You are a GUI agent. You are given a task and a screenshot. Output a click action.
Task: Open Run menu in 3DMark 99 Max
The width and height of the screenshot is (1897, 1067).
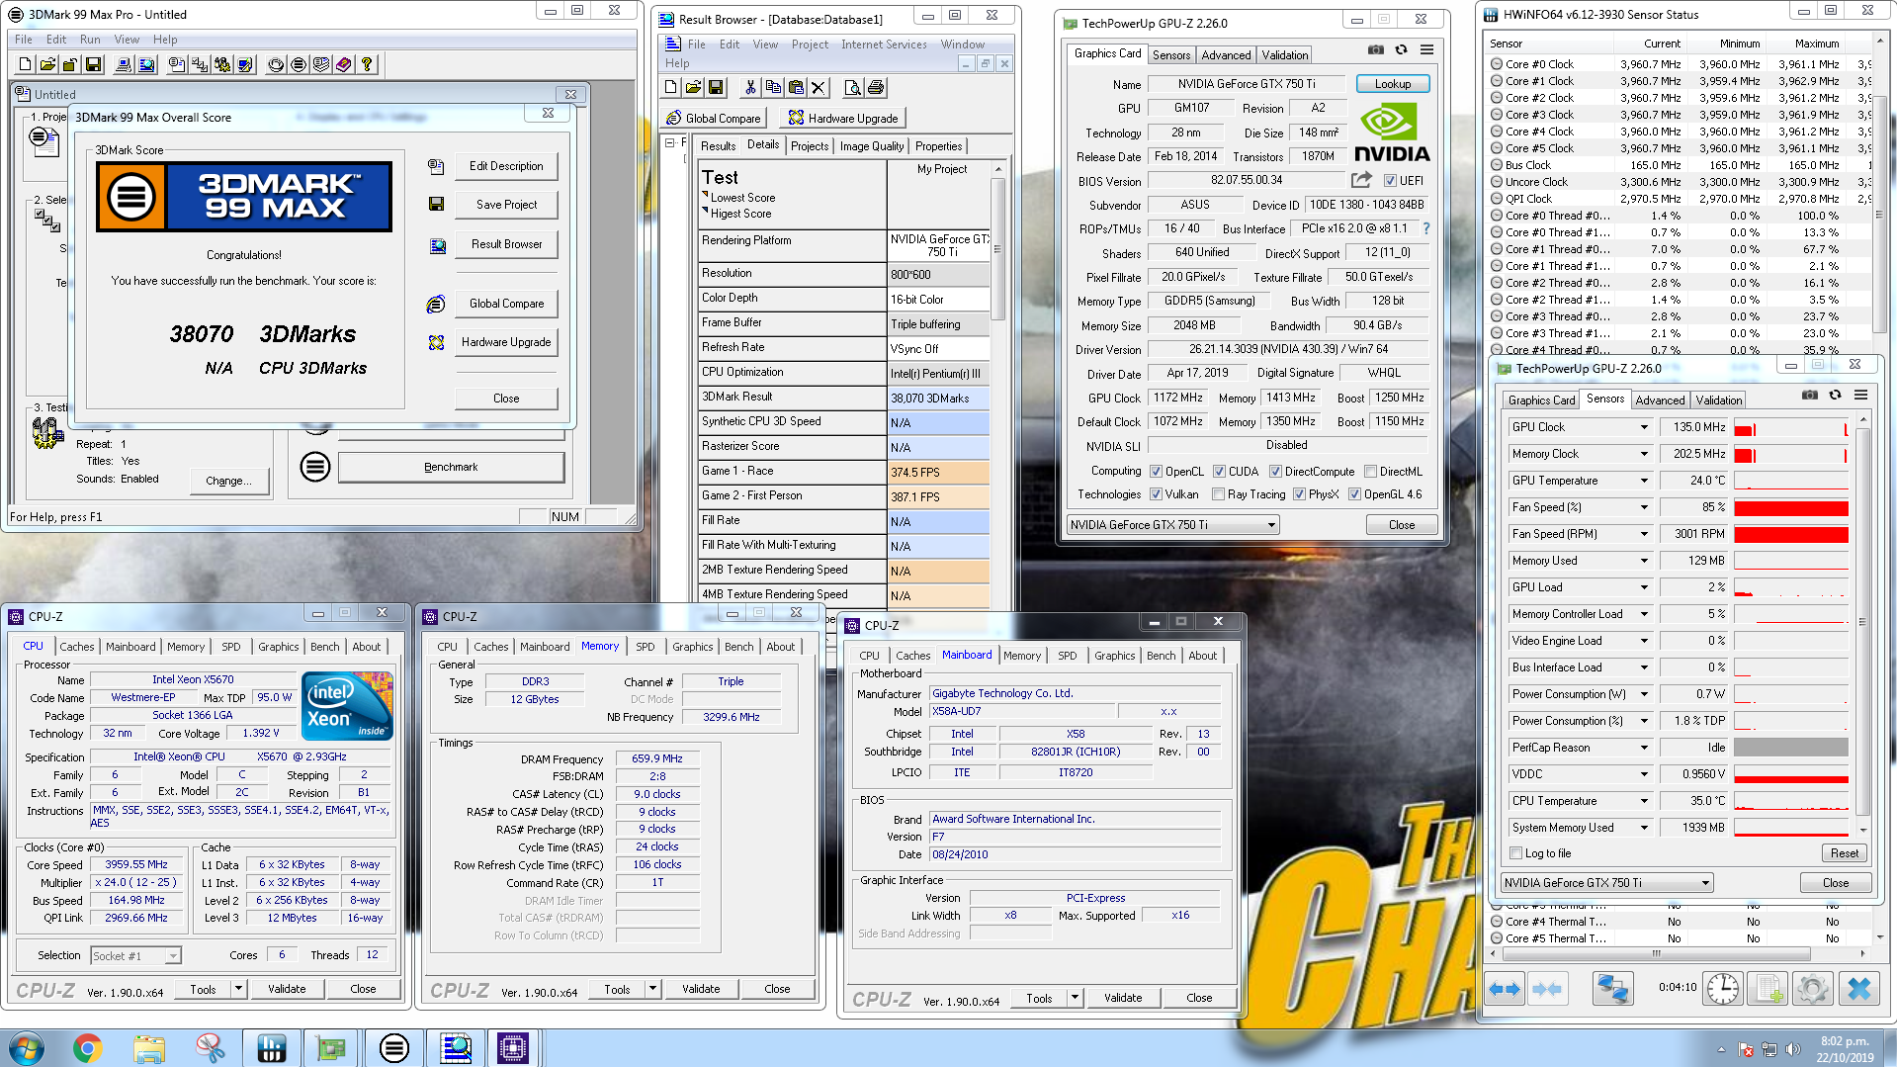coord(90,40)
